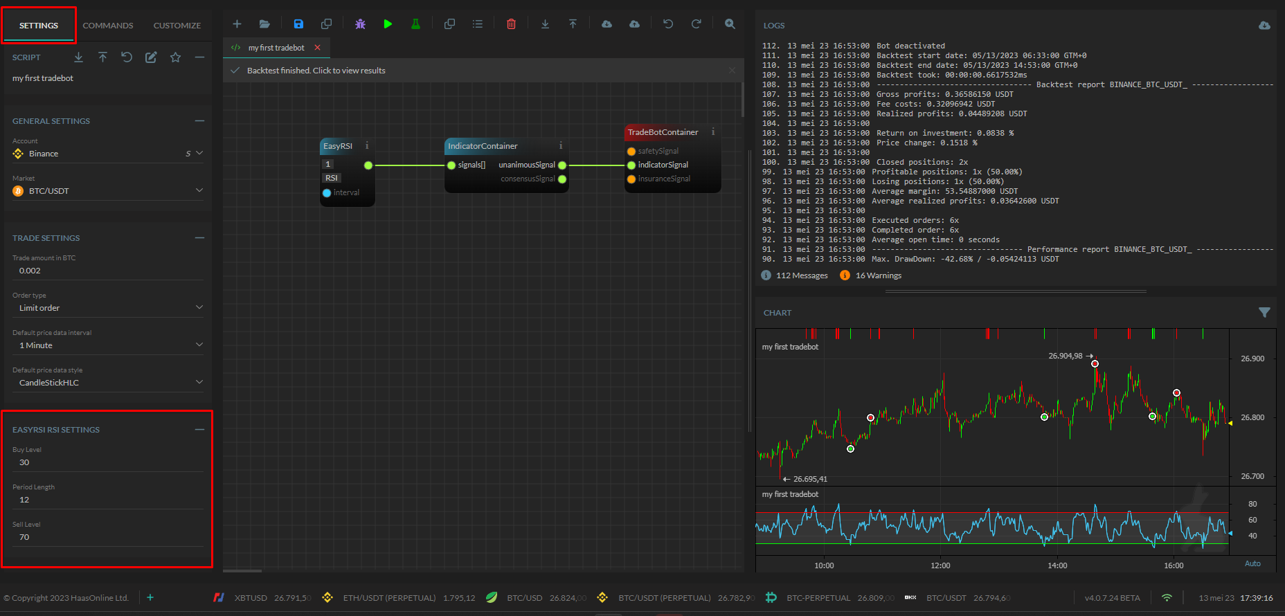This screenshot has width=1285, height=616.
Task: Click the zoom magnifier icon in toolbar
Action: click(x=730, y=24)
